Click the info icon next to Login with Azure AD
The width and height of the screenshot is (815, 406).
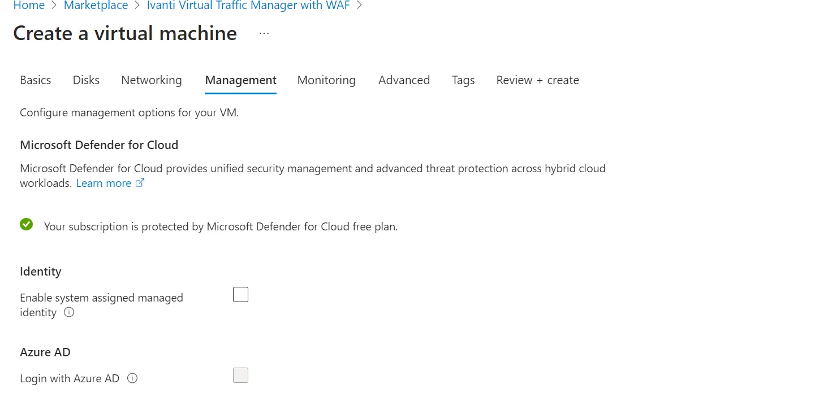pyautogui.click(x=132, y=378)
